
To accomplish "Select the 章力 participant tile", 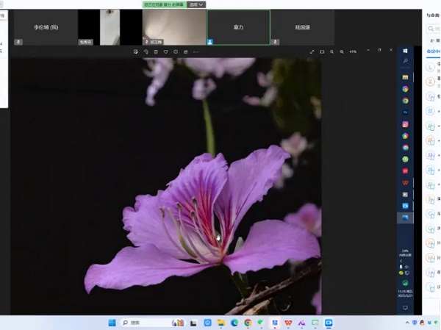I will [x=238, y=27].
